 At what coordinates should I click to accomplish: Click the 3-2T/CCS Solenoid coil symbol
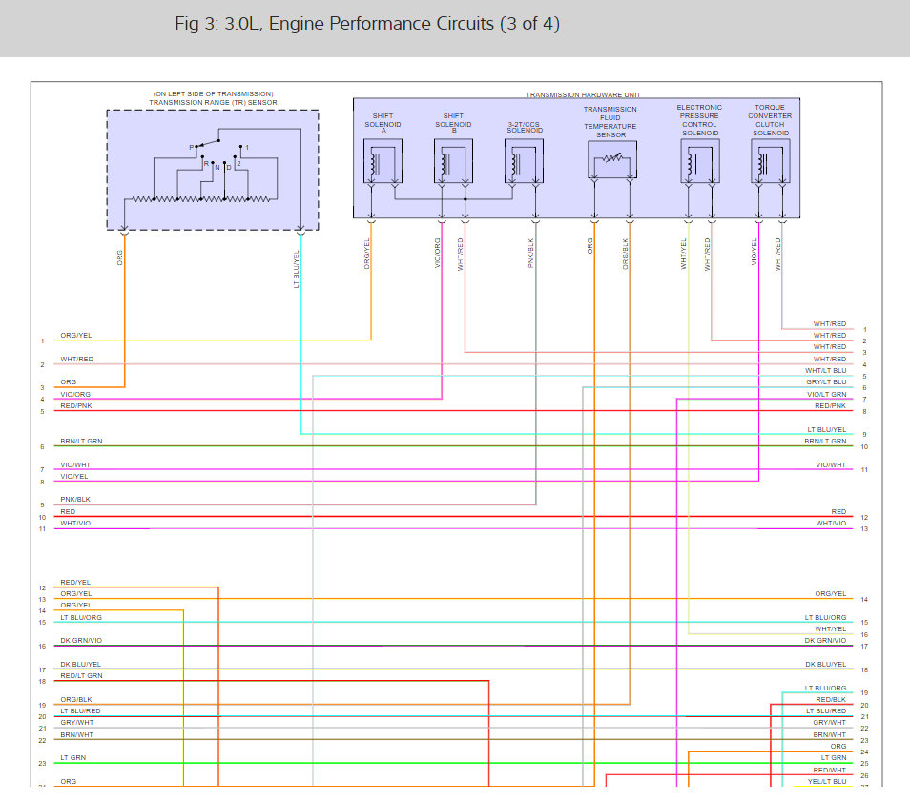point(524,161)
